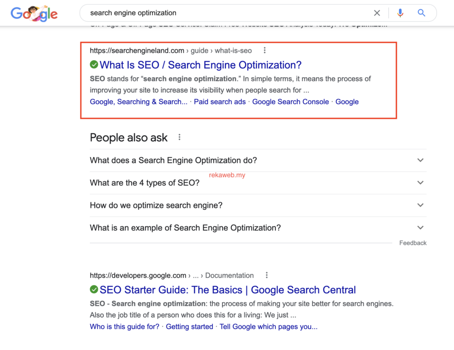Open the trailing 'Google' sitelink
The height and width of the screenshot is (350, 454).
(347, 102)
